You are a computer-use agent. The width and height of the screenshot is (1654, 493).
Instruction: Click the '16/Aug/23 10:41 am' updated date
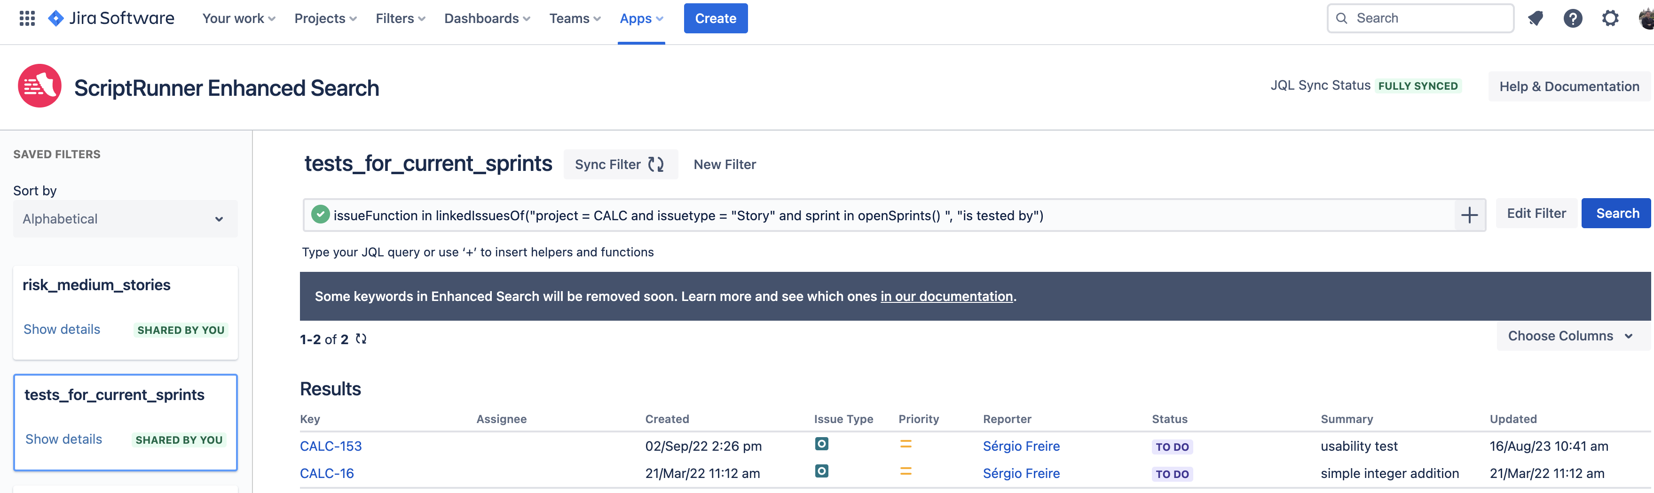pos(1549,446)
